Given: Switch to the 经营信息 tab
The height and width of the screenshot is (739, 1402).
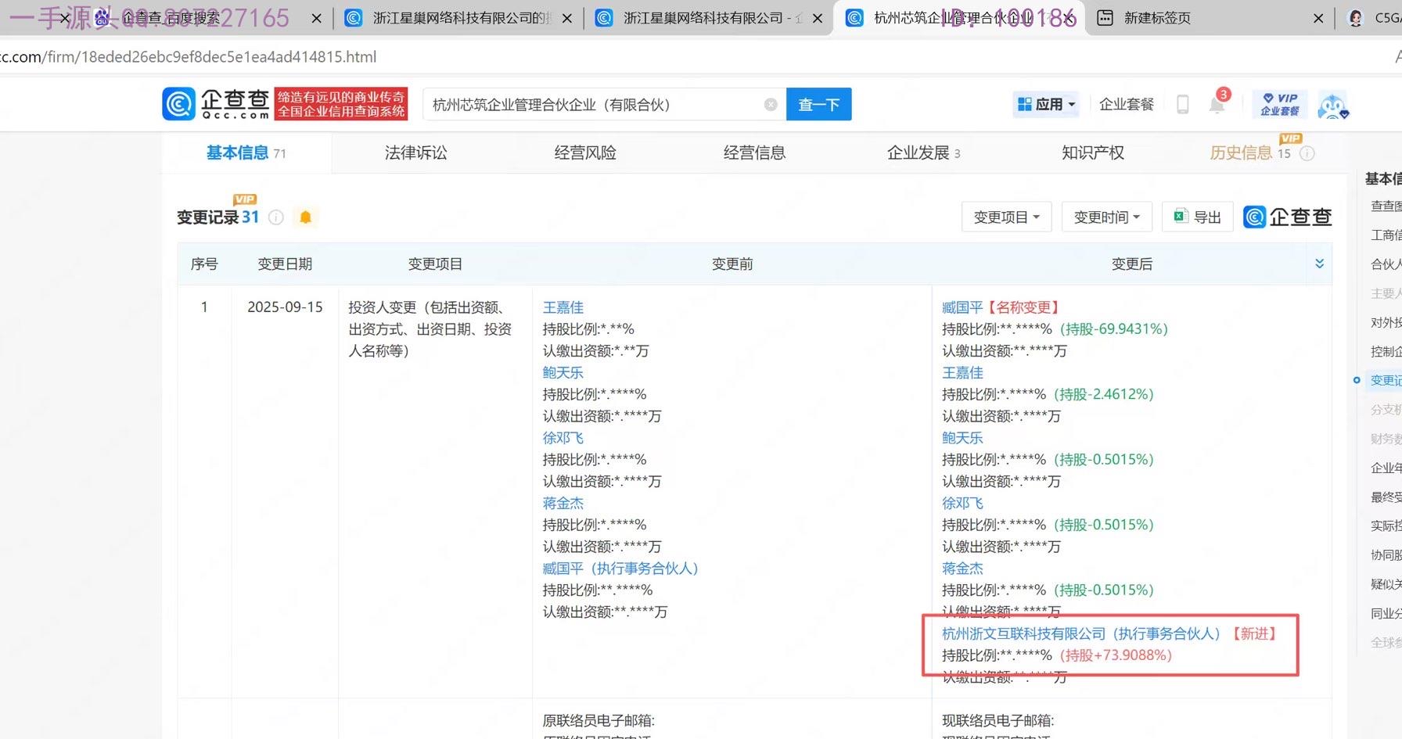Looking at the screenshot, I should click(754, 153).
